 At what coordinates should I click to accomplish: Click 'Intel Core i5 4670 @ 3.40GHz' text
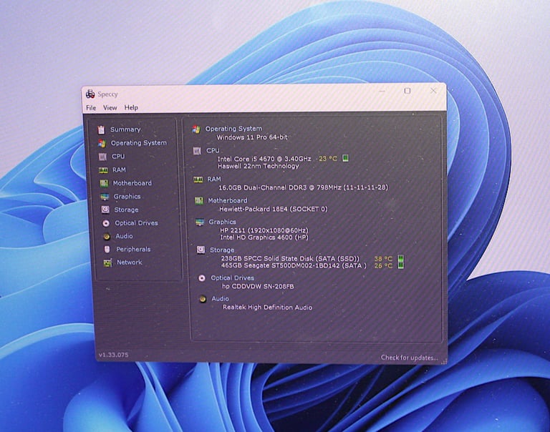pyautogui.click(x=264, y=159)
